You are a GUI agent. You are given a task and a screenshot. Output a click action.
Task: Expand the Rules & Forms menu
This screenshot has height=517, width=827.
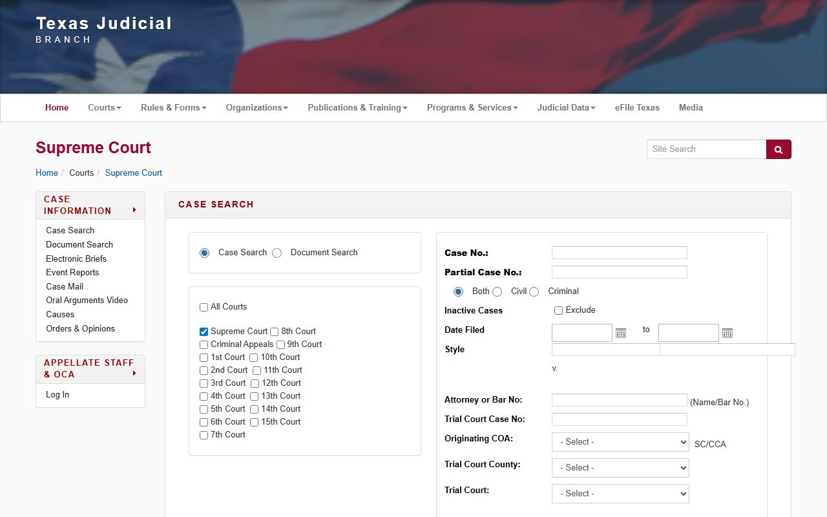coord(174,108)
